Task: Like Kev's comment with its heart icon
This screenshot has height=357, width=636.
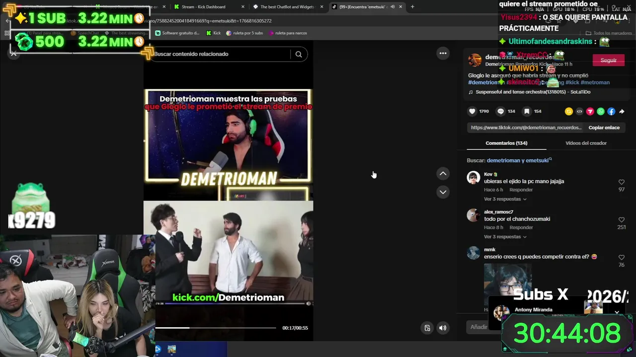Action: (621, 182)
